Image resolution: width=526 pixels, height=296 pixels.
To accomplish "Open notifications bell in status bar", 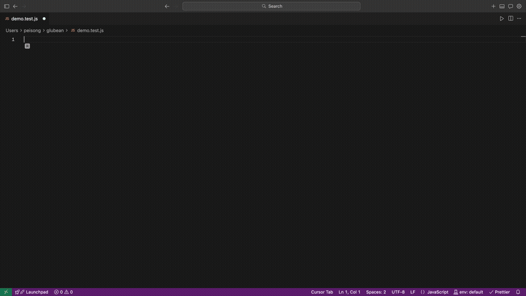I will tap(518, 291).
